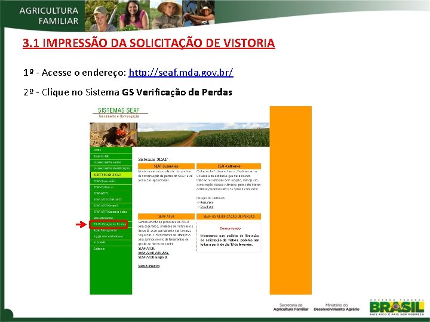This screenshot has width=430, height=322.
Task: Click the Ministério do Desenvolvimento Agrário logo
Action: coord(336,307)
